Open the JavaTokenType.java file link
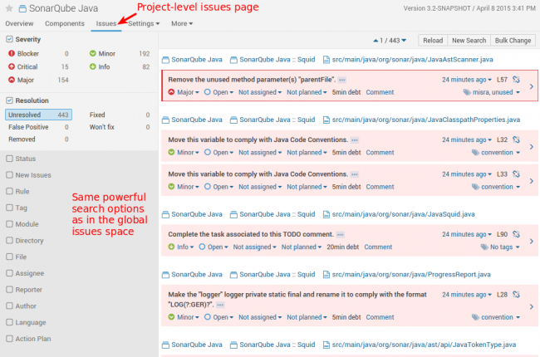 [x=424, y=345]
